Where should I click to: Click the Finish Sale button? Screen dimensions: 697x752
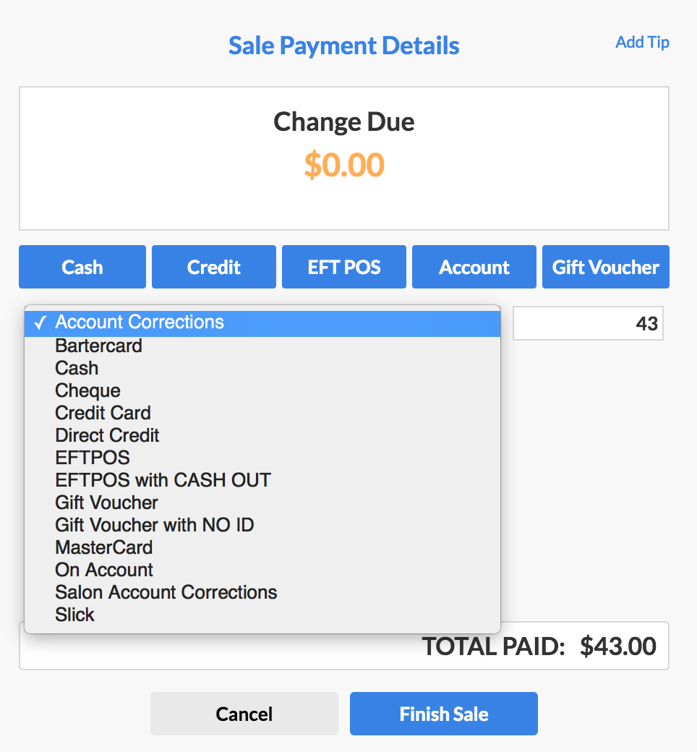coord(444,714)
